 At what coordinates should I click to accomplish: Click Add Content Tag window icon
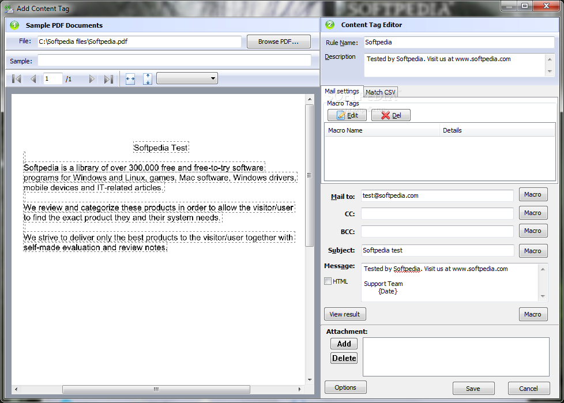tap(9, 8)
